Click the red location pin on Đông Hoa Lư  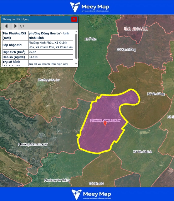(x=105, y=124)
